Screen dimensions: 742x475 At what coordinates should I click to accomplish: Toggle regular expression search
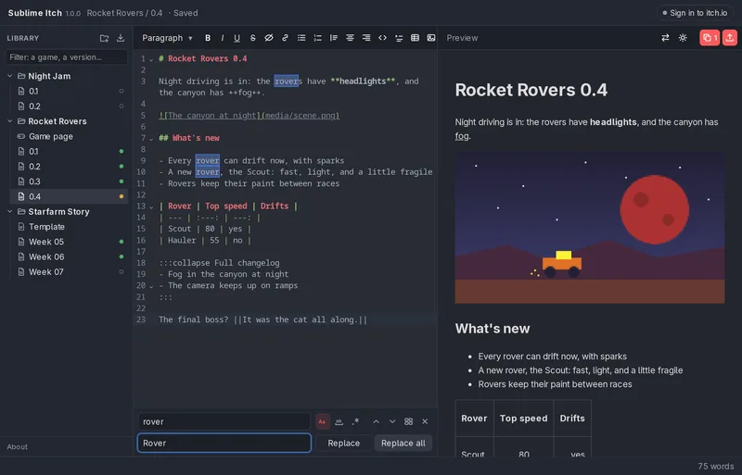click(x=355, y=421)
